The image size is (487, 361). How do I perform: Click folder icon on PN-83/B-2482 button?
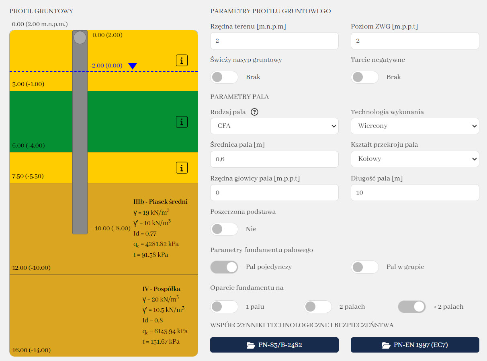(251, 345)
